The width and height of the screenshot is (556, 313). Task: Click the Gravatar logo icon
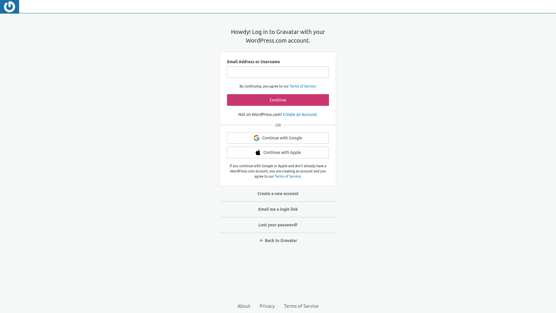tap(9, 7)
